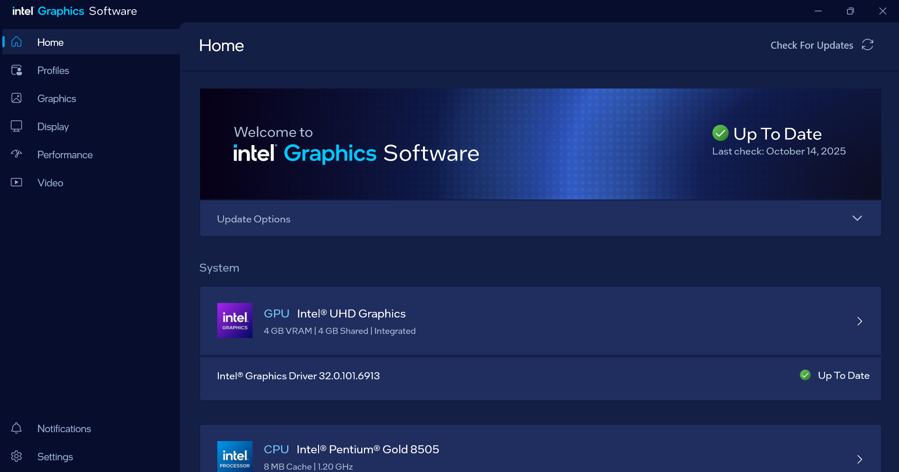Viewport: 899px width, 472px height.
Task: Open GPU details via right chevron
Action: [x=860, y=321]
